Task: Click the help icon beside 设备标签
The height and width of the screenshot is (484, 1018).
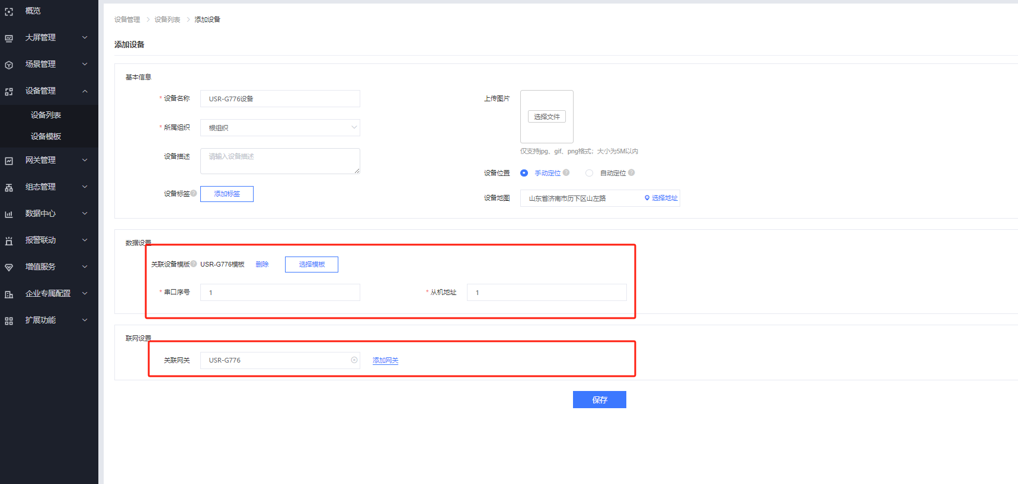Action: [x=194, y=193]
